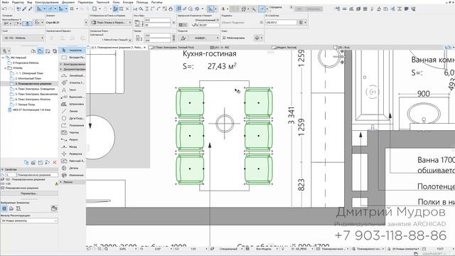Toggle the grid snap icon in toolbar
This screenshot has width=455, height=256.
[x=72, y=9]
